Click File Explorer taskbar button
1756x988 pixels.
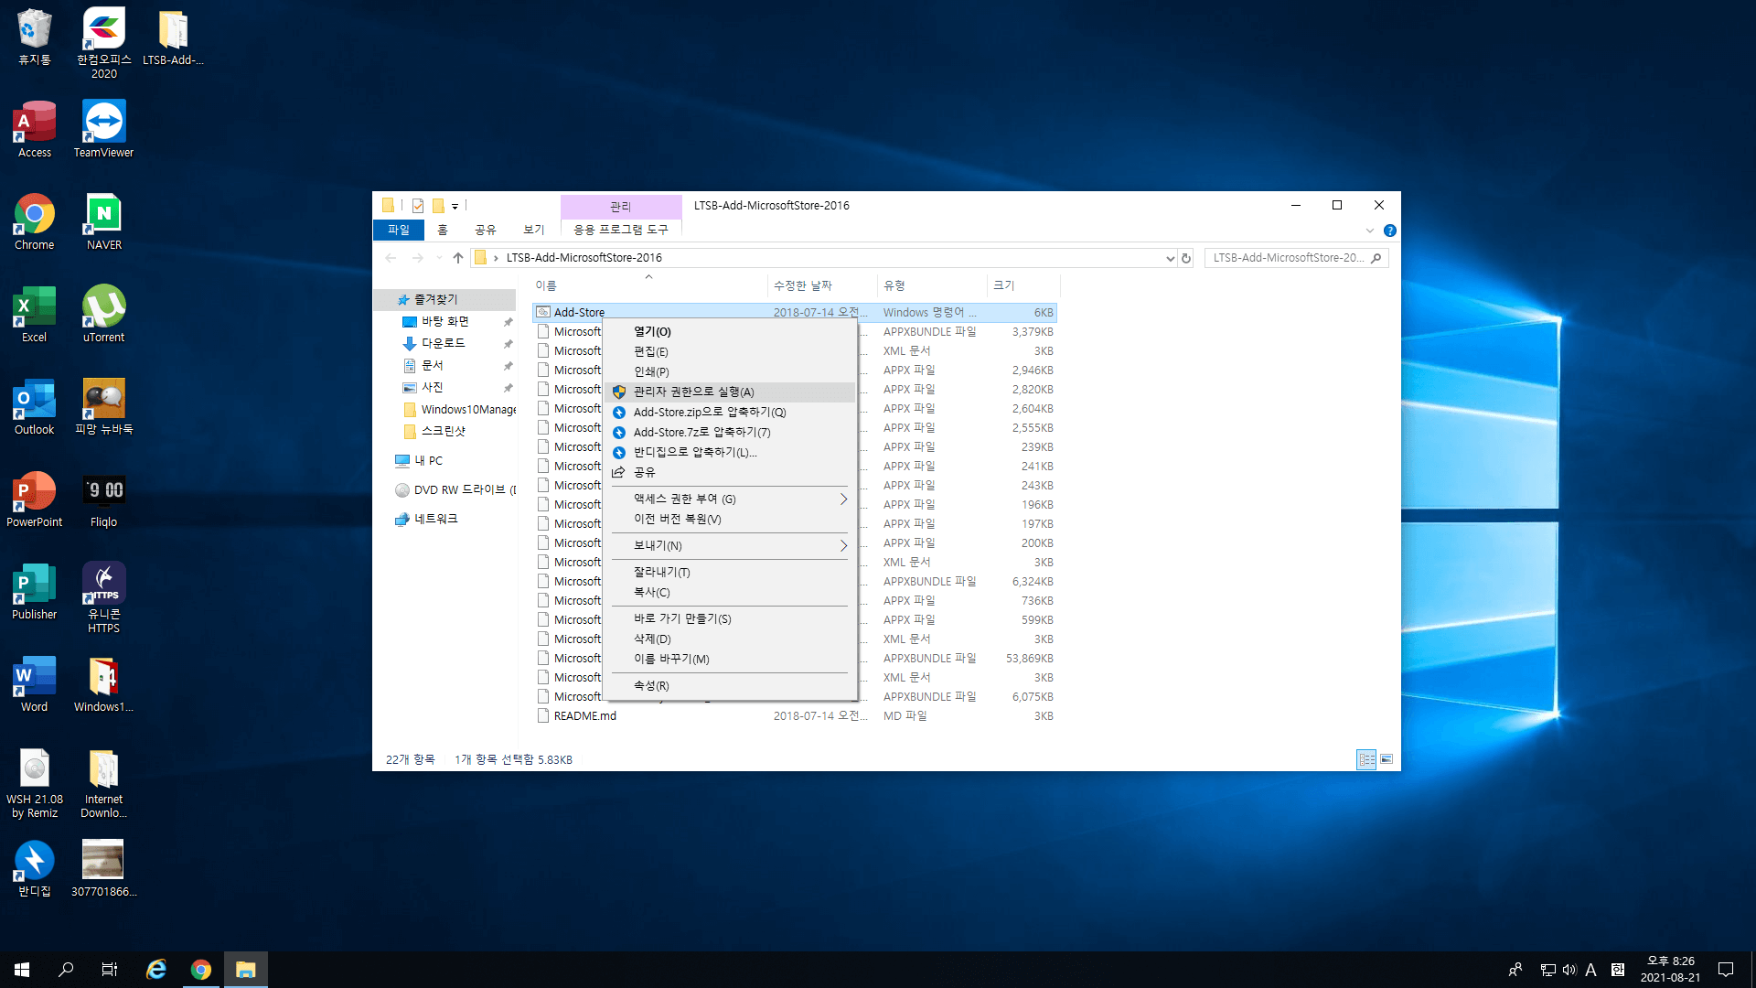point(245,970)
